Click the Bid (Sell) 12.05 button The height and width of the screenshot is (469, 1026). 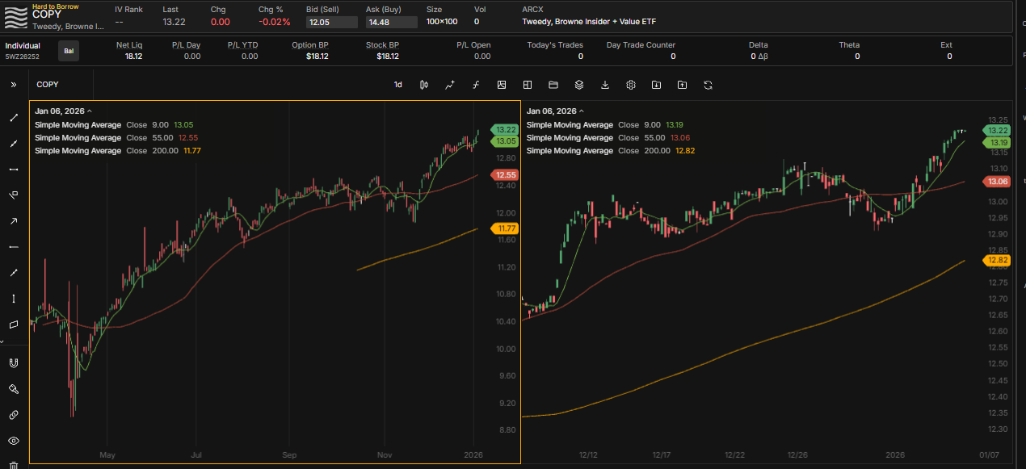331,23
